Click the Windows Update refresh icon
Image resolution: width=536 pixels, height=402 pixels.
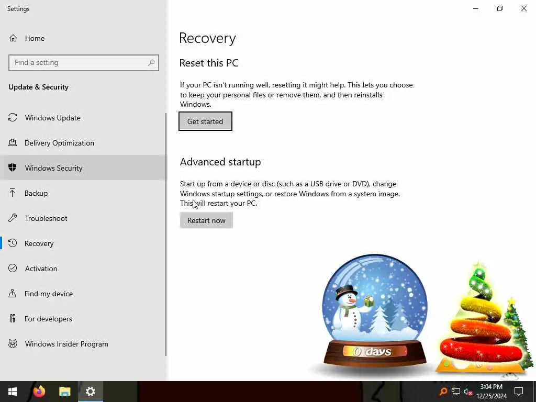click(x=13, y=118)
